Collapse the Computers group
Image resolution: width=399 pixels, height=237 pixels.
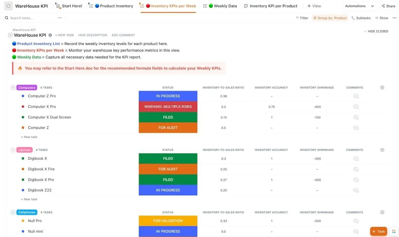click(x=13, y=88)
